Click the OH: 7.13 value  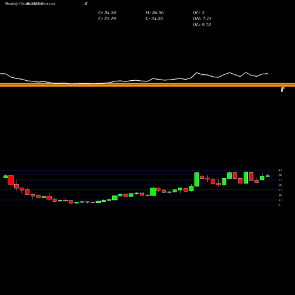(202, 19)
